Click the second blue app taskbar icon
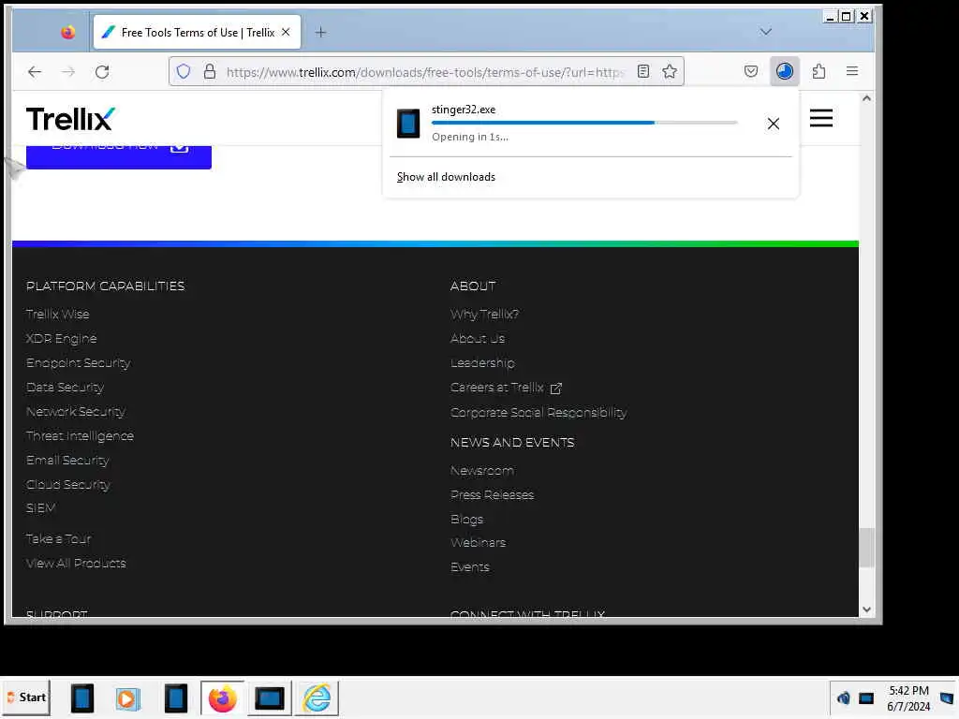Screen dimensions: 959x719 [x=175, y=698]
